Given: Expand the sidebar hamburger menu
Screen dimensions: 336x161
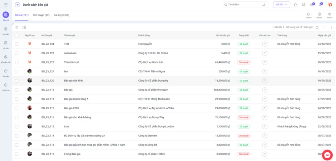Looking at the screenshot, I should (x=6, y=5).
